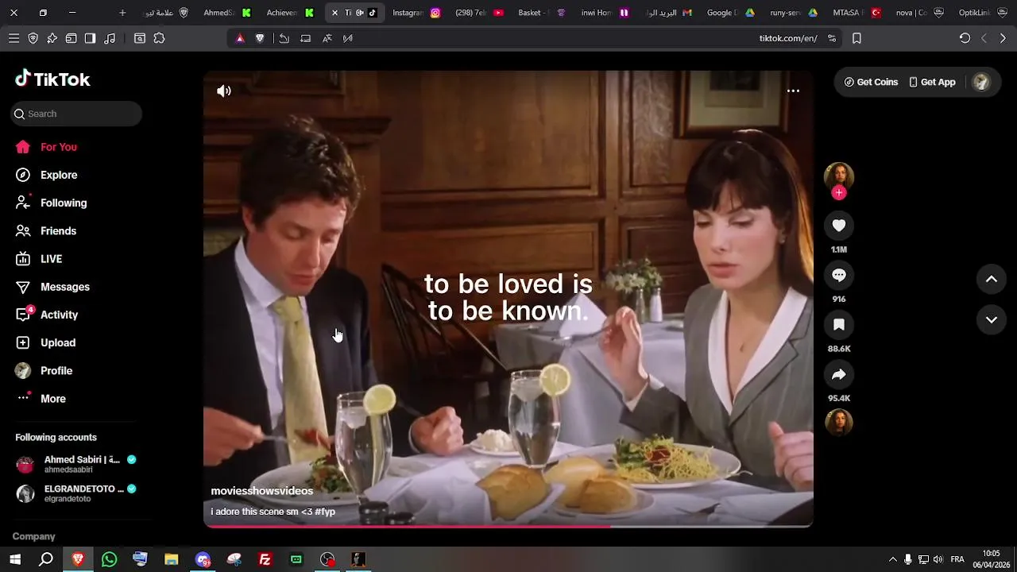The height and width of the screenshot is (572, 1017).
Task: Open the profile avatar menu at top right
Action: (x=981, y=82)
